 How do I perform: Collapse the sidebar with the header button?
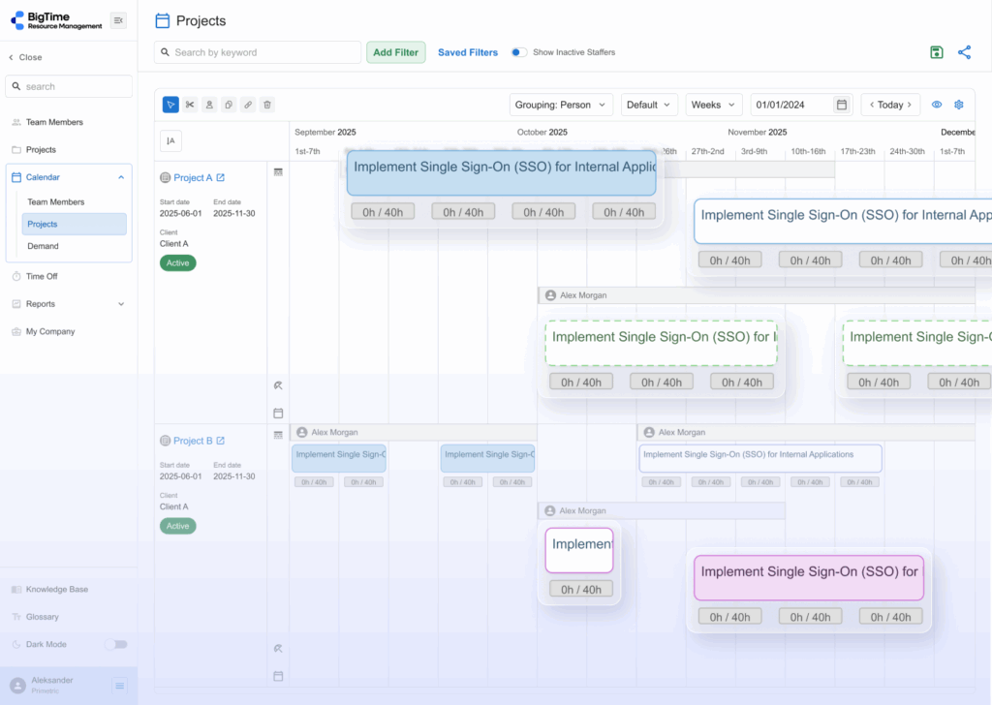pos(118,20)
